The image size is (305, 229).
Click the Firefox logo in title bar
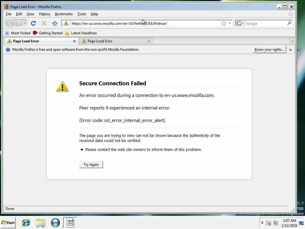pyautogui.click(x=7, y=7)
